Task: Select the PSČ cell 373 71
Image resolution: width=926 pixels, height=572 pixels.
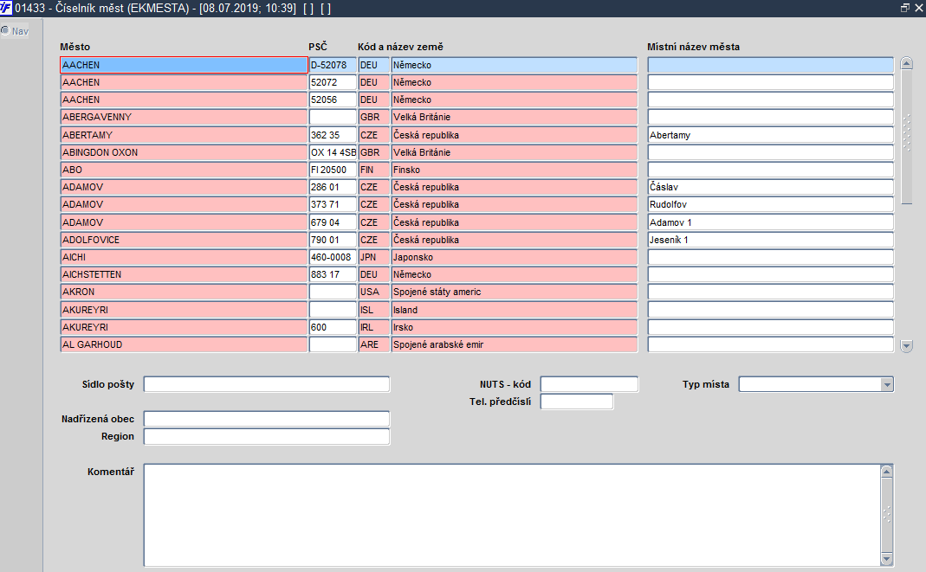Action: [x=333, y=204]
